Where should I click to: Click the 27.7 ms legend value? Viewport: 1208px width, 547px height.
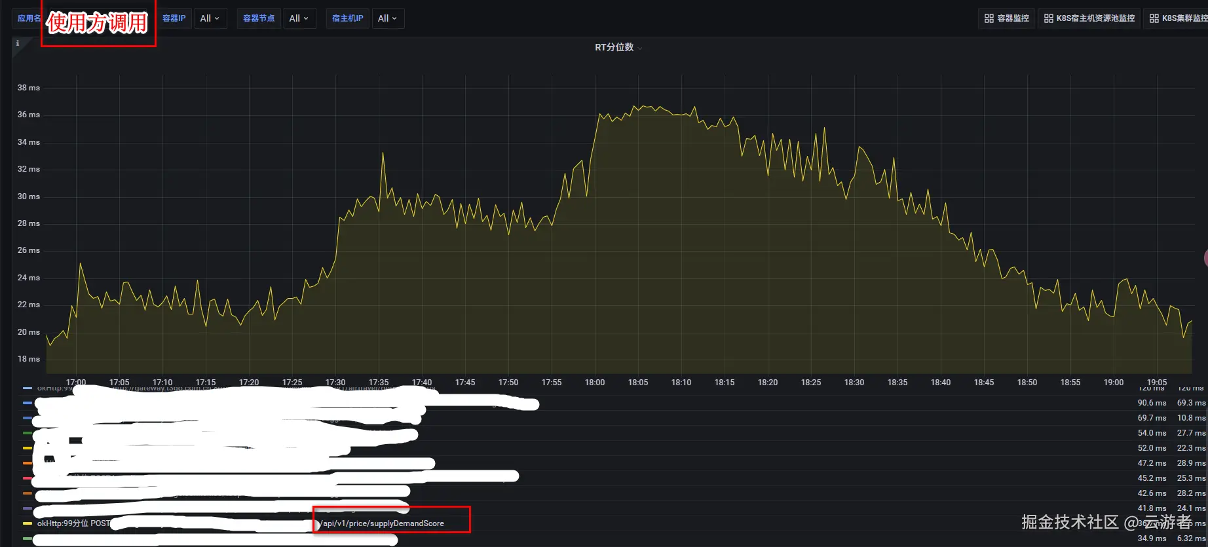[x=1191, y=433]
